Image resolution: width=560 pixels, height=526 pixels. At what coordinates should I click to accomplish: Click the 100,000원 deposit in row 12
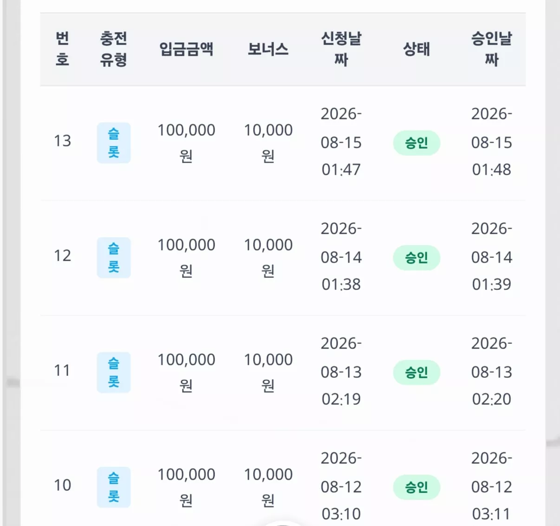tap(186, 258)
